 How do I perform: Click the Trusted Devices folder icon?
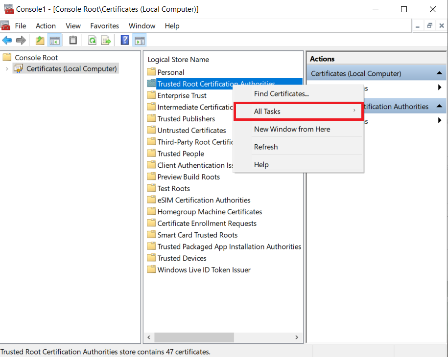point(151,257)
